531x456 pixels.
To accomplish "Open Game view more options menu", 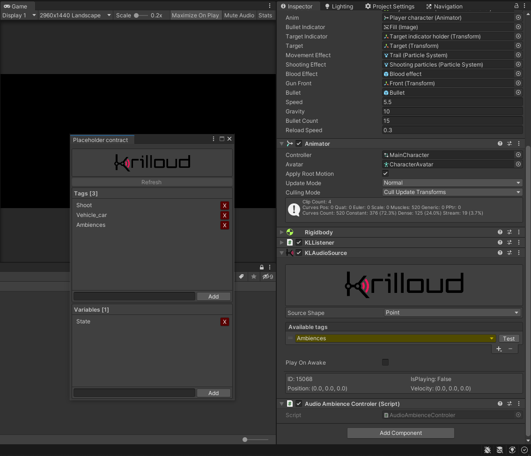I will 270,6.
